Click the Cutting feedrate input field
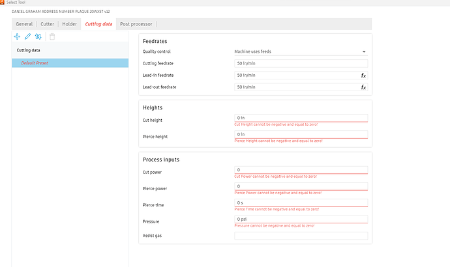The image size is (450, 267). click(x=301, y=64)
